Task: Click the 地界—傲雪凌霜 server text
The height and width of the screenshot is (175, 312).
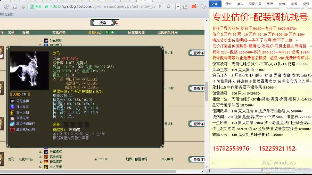Action: [137, 159]
